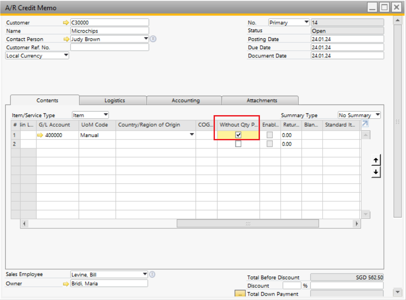Click horizontal scrollbar thumb of table
Viewport: 406px width, 300px height.
pyautogui.click(x=248, y=223)
